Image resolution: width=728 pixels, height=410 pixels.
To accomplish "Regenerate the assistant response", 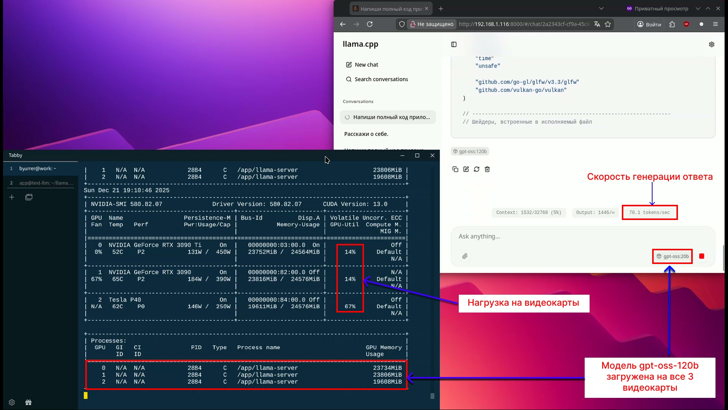I will point(477,169).
